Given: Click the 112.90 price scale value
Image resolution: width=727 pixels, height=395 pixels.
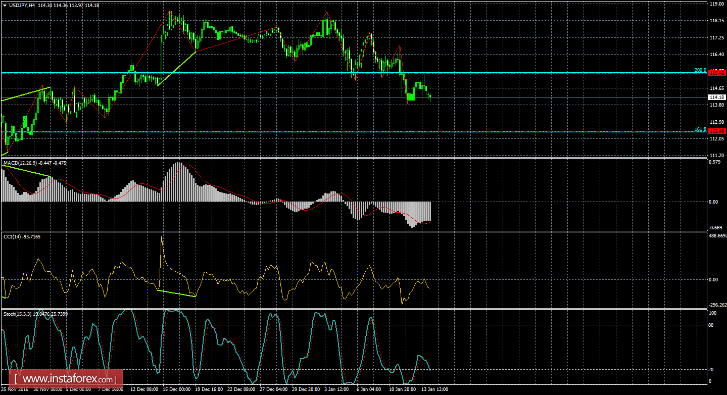Looking at the screenshot, I should (716, 122).
